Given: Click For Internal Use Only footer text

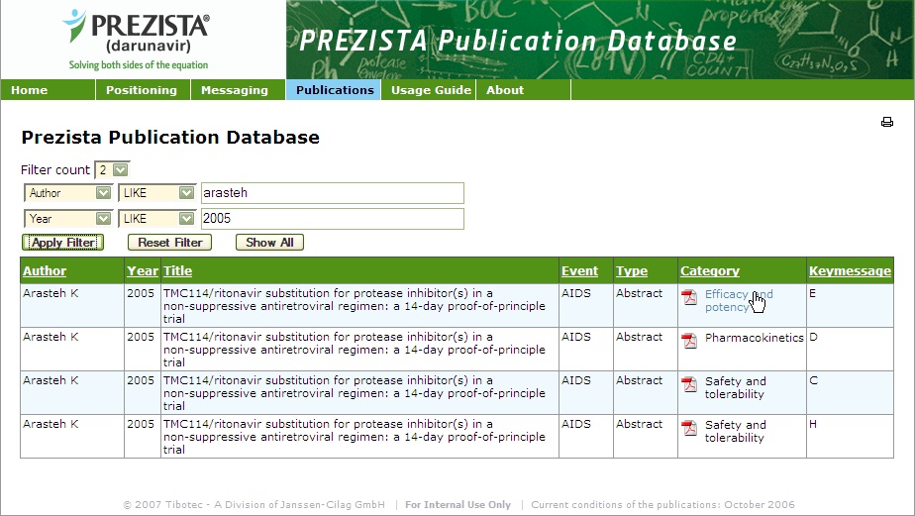Looking at the screenshot, I should pyautogui.click(x=458, y=505).
